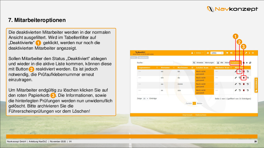The height and width of the screenshot is (148, 264).
Task: Sort table by Vorname column
Action: (x=167, y=68)
